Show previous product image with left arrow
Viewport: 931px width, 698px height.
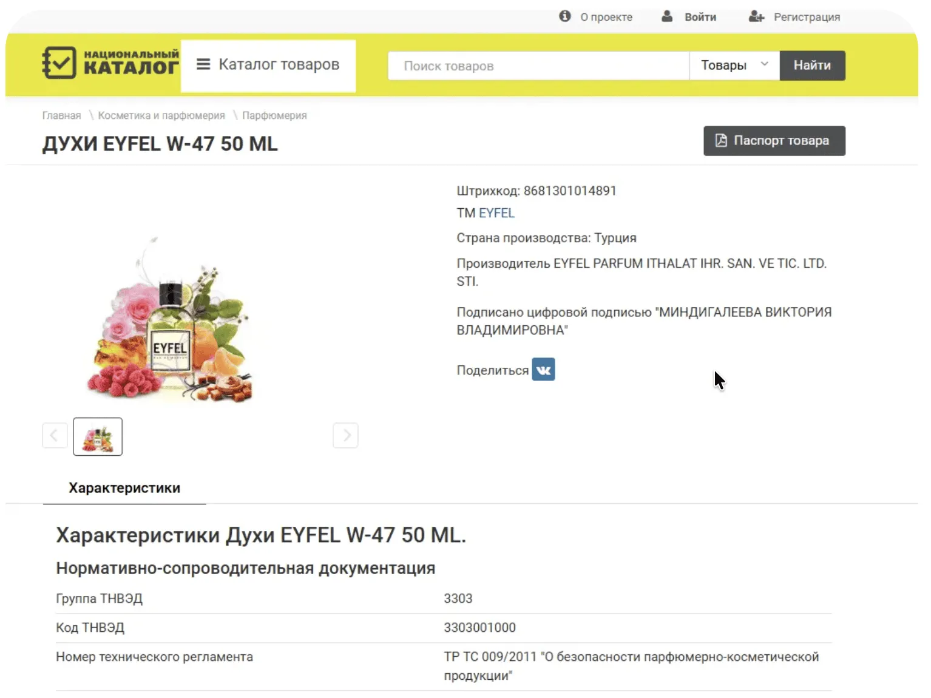(x=55, y=435)
